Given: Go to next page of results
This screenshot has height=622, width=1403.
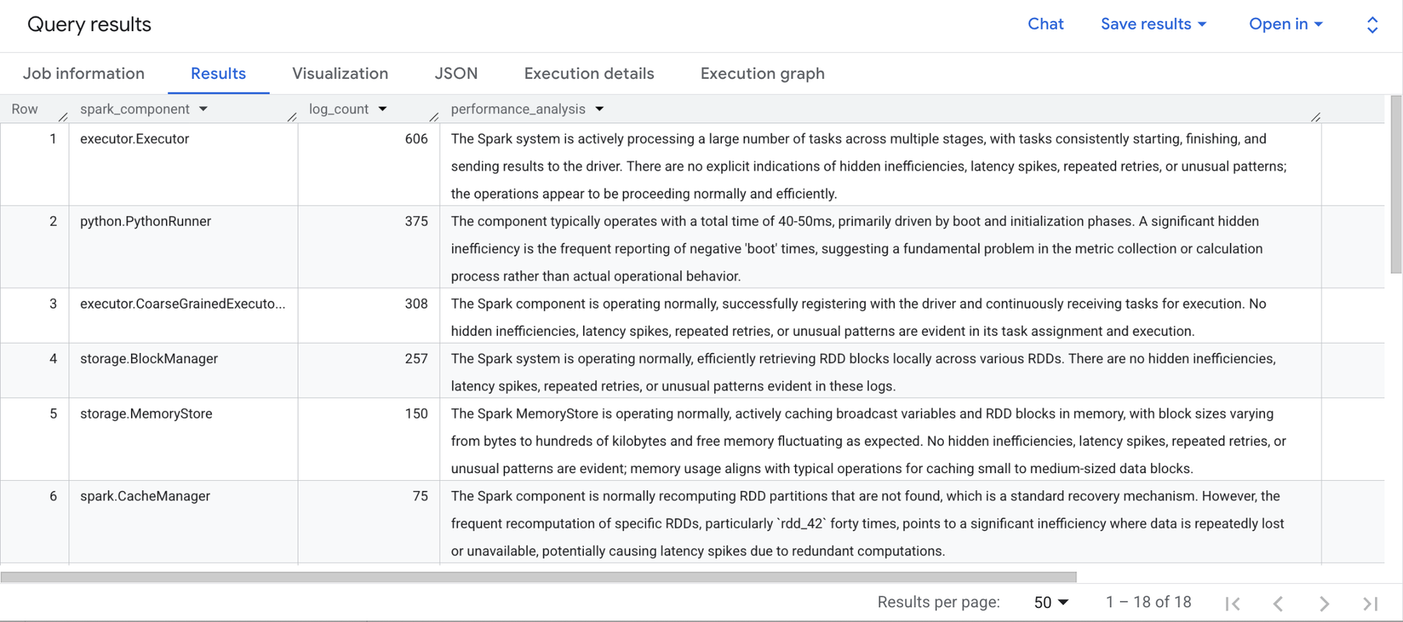Looking at the screenshot, I should (1324, 603).
